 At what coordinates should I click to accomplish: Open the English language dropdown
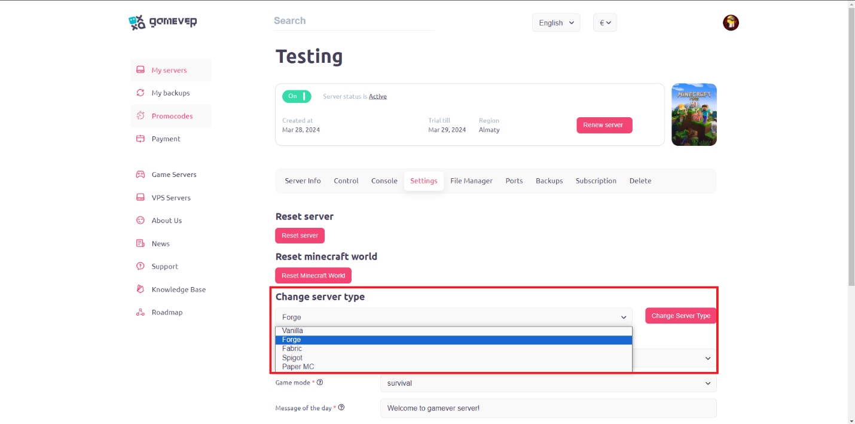tap(556, 23)
